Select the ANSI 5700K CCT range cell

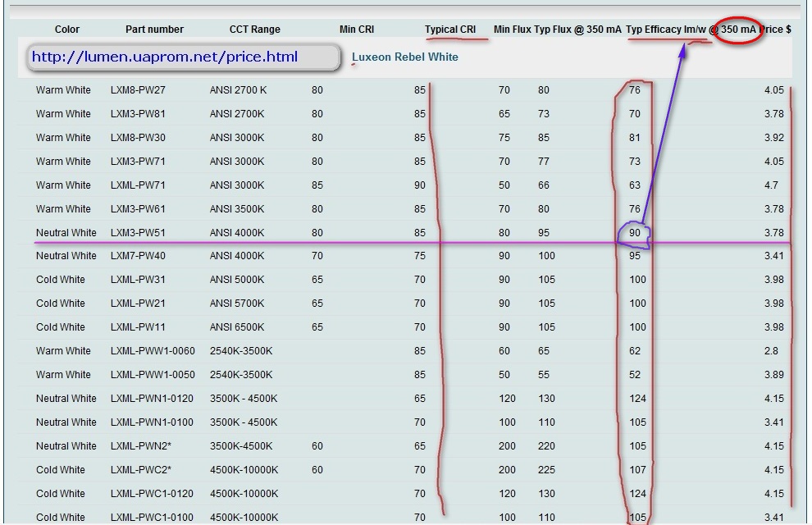click(x=237, y=304)
